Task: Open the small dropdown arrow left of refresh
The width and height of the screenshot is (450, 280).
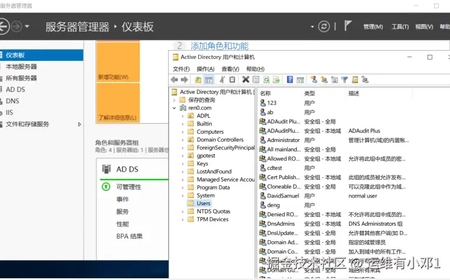Action: coord(312,27)
